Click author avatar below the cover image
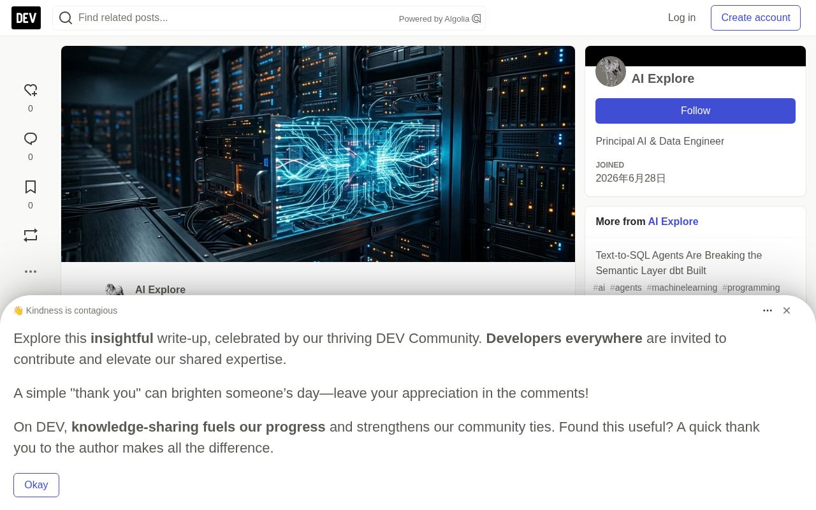The width and height of the screenshot is (816, 510). 115,289
